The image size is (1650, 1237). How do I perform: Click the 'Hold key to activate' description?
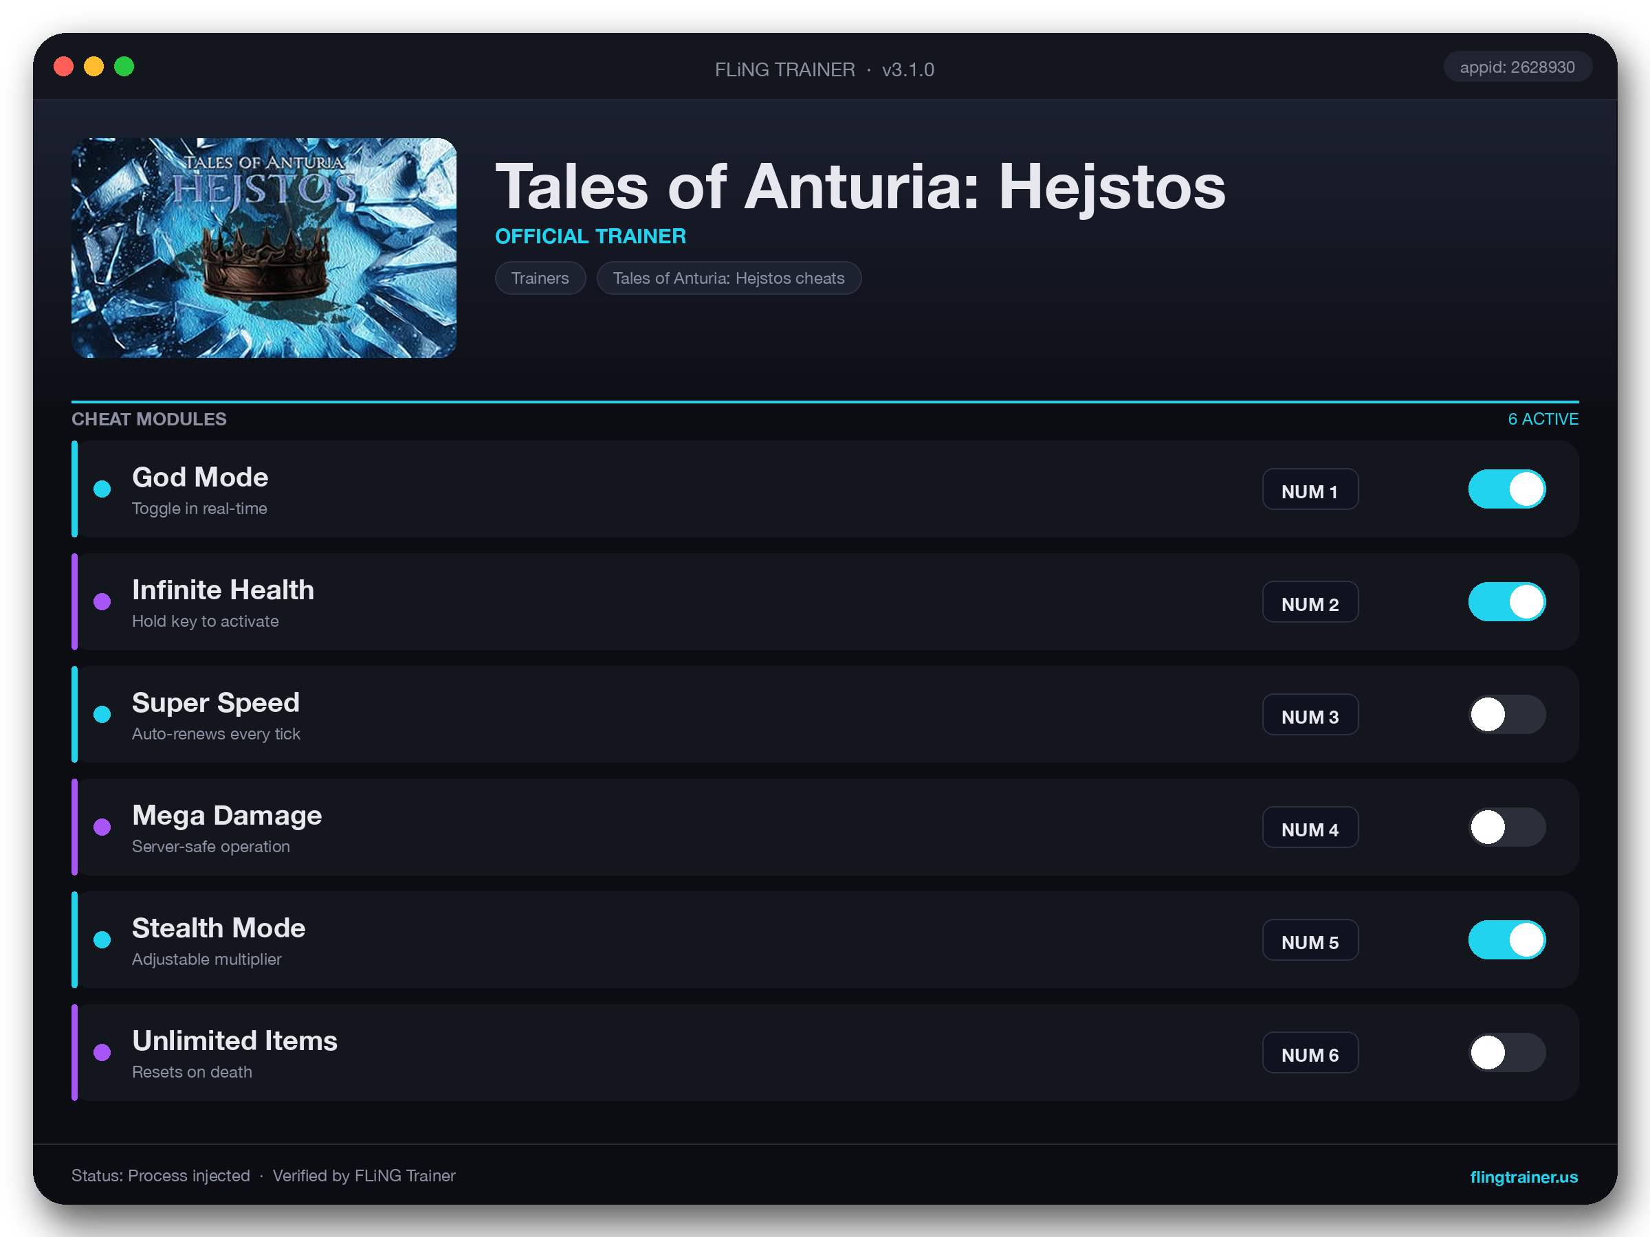(205, 621)
